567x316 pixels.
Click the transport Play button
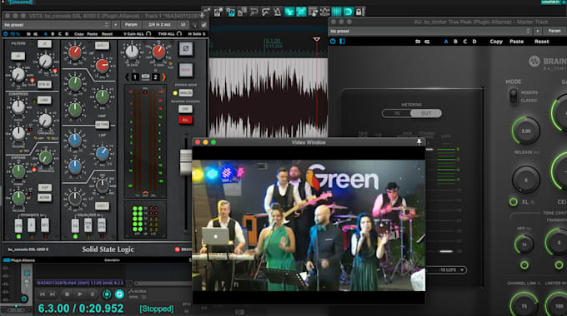click(x=80, y=294)
